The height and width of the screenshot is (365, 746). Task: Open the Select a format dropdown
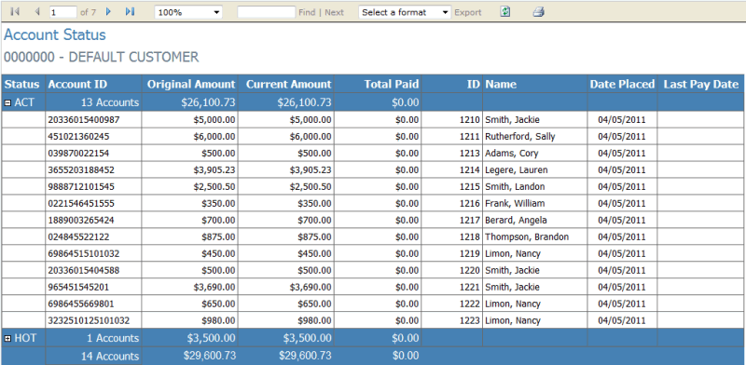tap(405, 12)
